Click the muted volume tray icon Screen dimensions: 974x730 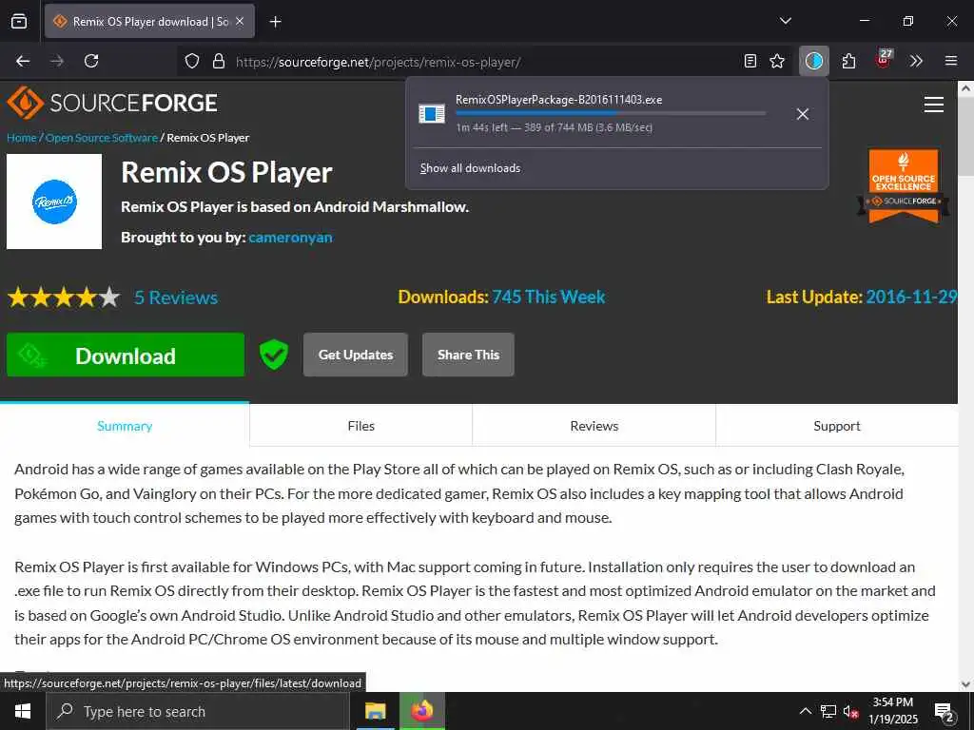(x=850, y=711)
